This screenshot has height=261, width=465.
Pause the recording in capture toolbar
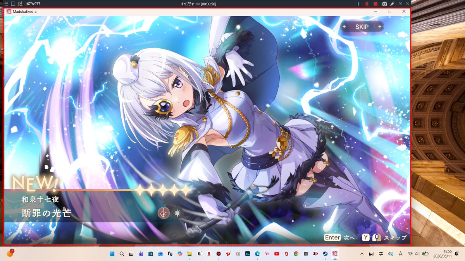[367, 3]
